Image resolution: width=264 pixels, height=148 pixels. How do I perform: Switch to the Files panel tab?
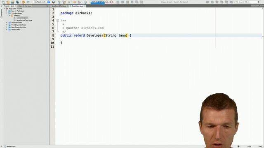20,6
